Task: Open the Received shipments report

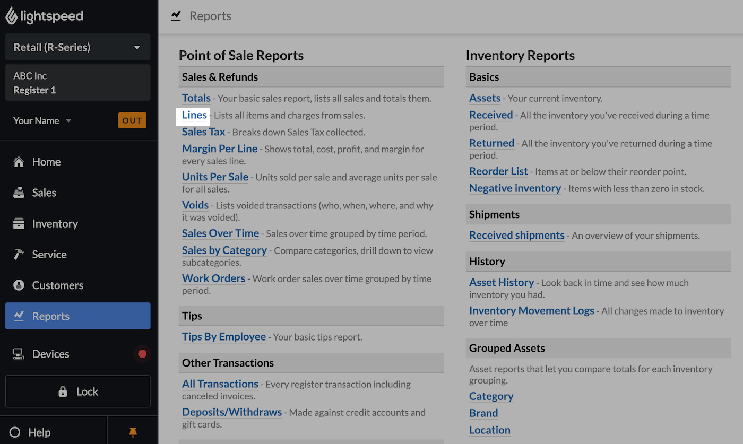Action: [x=517, y=235]
